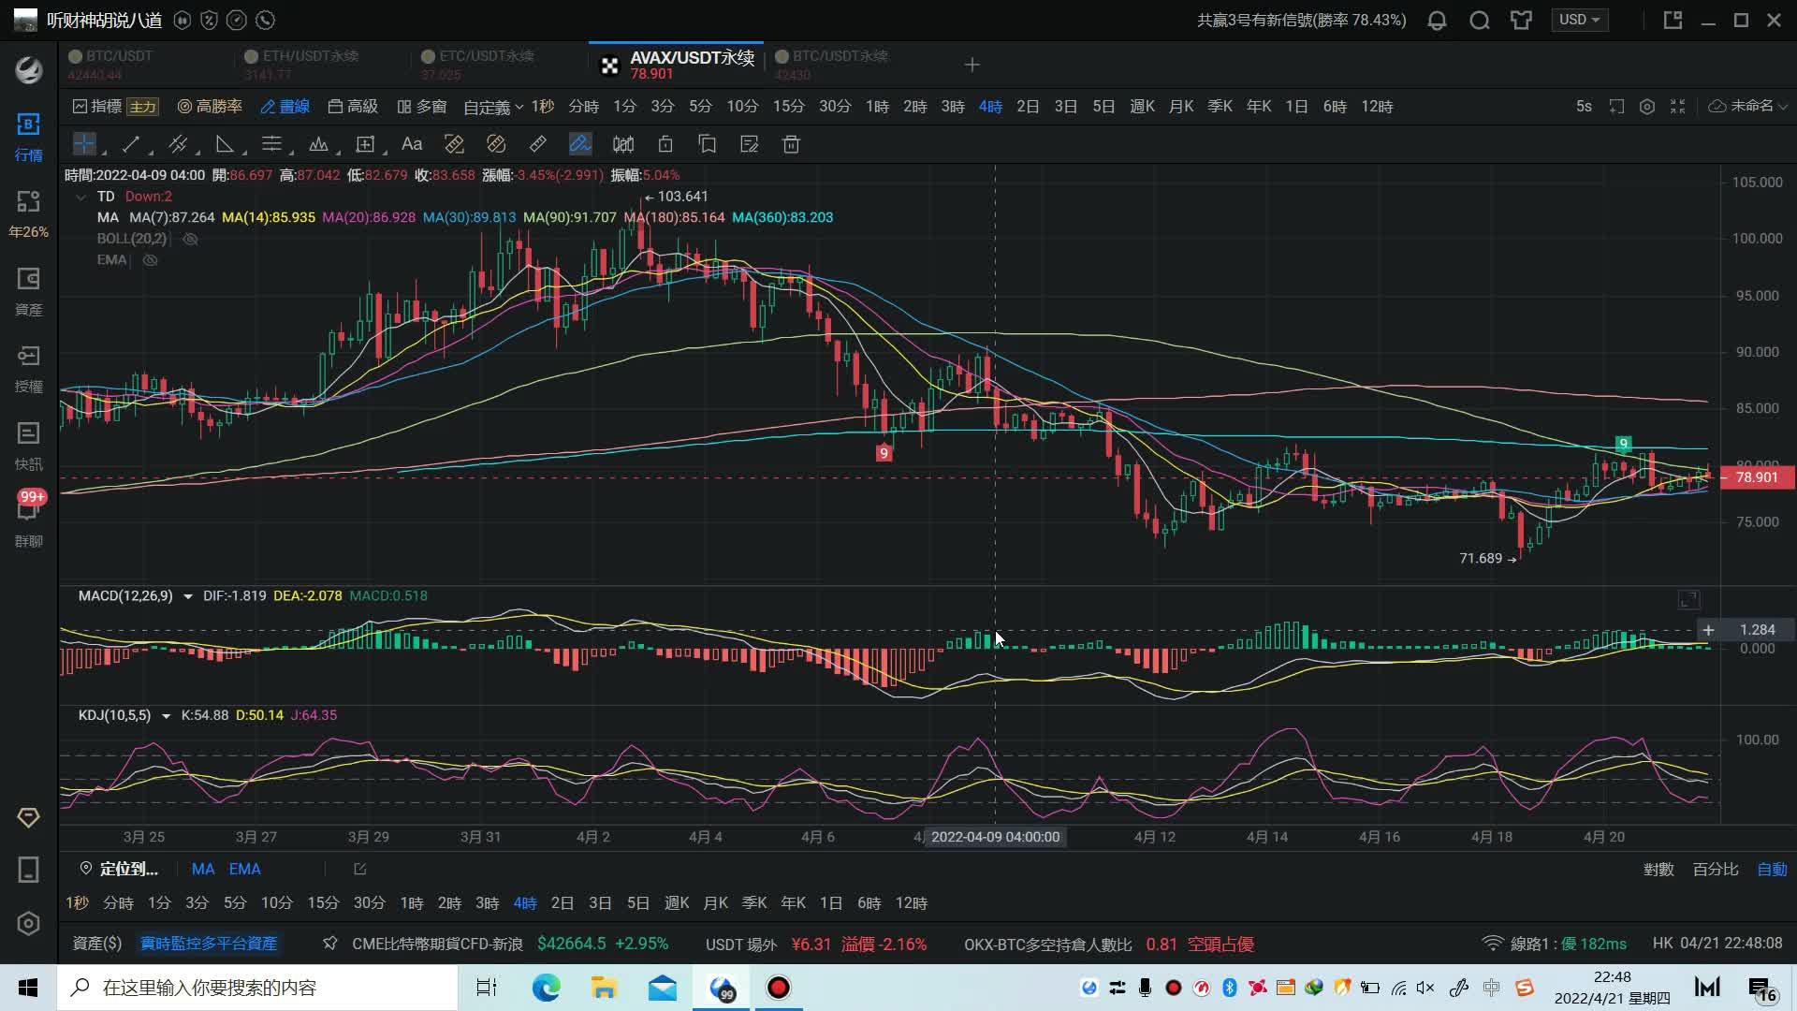The height and width of the screenshot is (1011, 1797).
Task: Collapse the TD indicator legend chevron
Action: [x=80, y=197]
